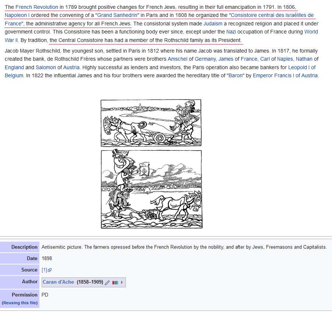The width and height of the screenshot is (332, 316).
Task: Open the Caran d'Ache author link
Action: (58, 282)
